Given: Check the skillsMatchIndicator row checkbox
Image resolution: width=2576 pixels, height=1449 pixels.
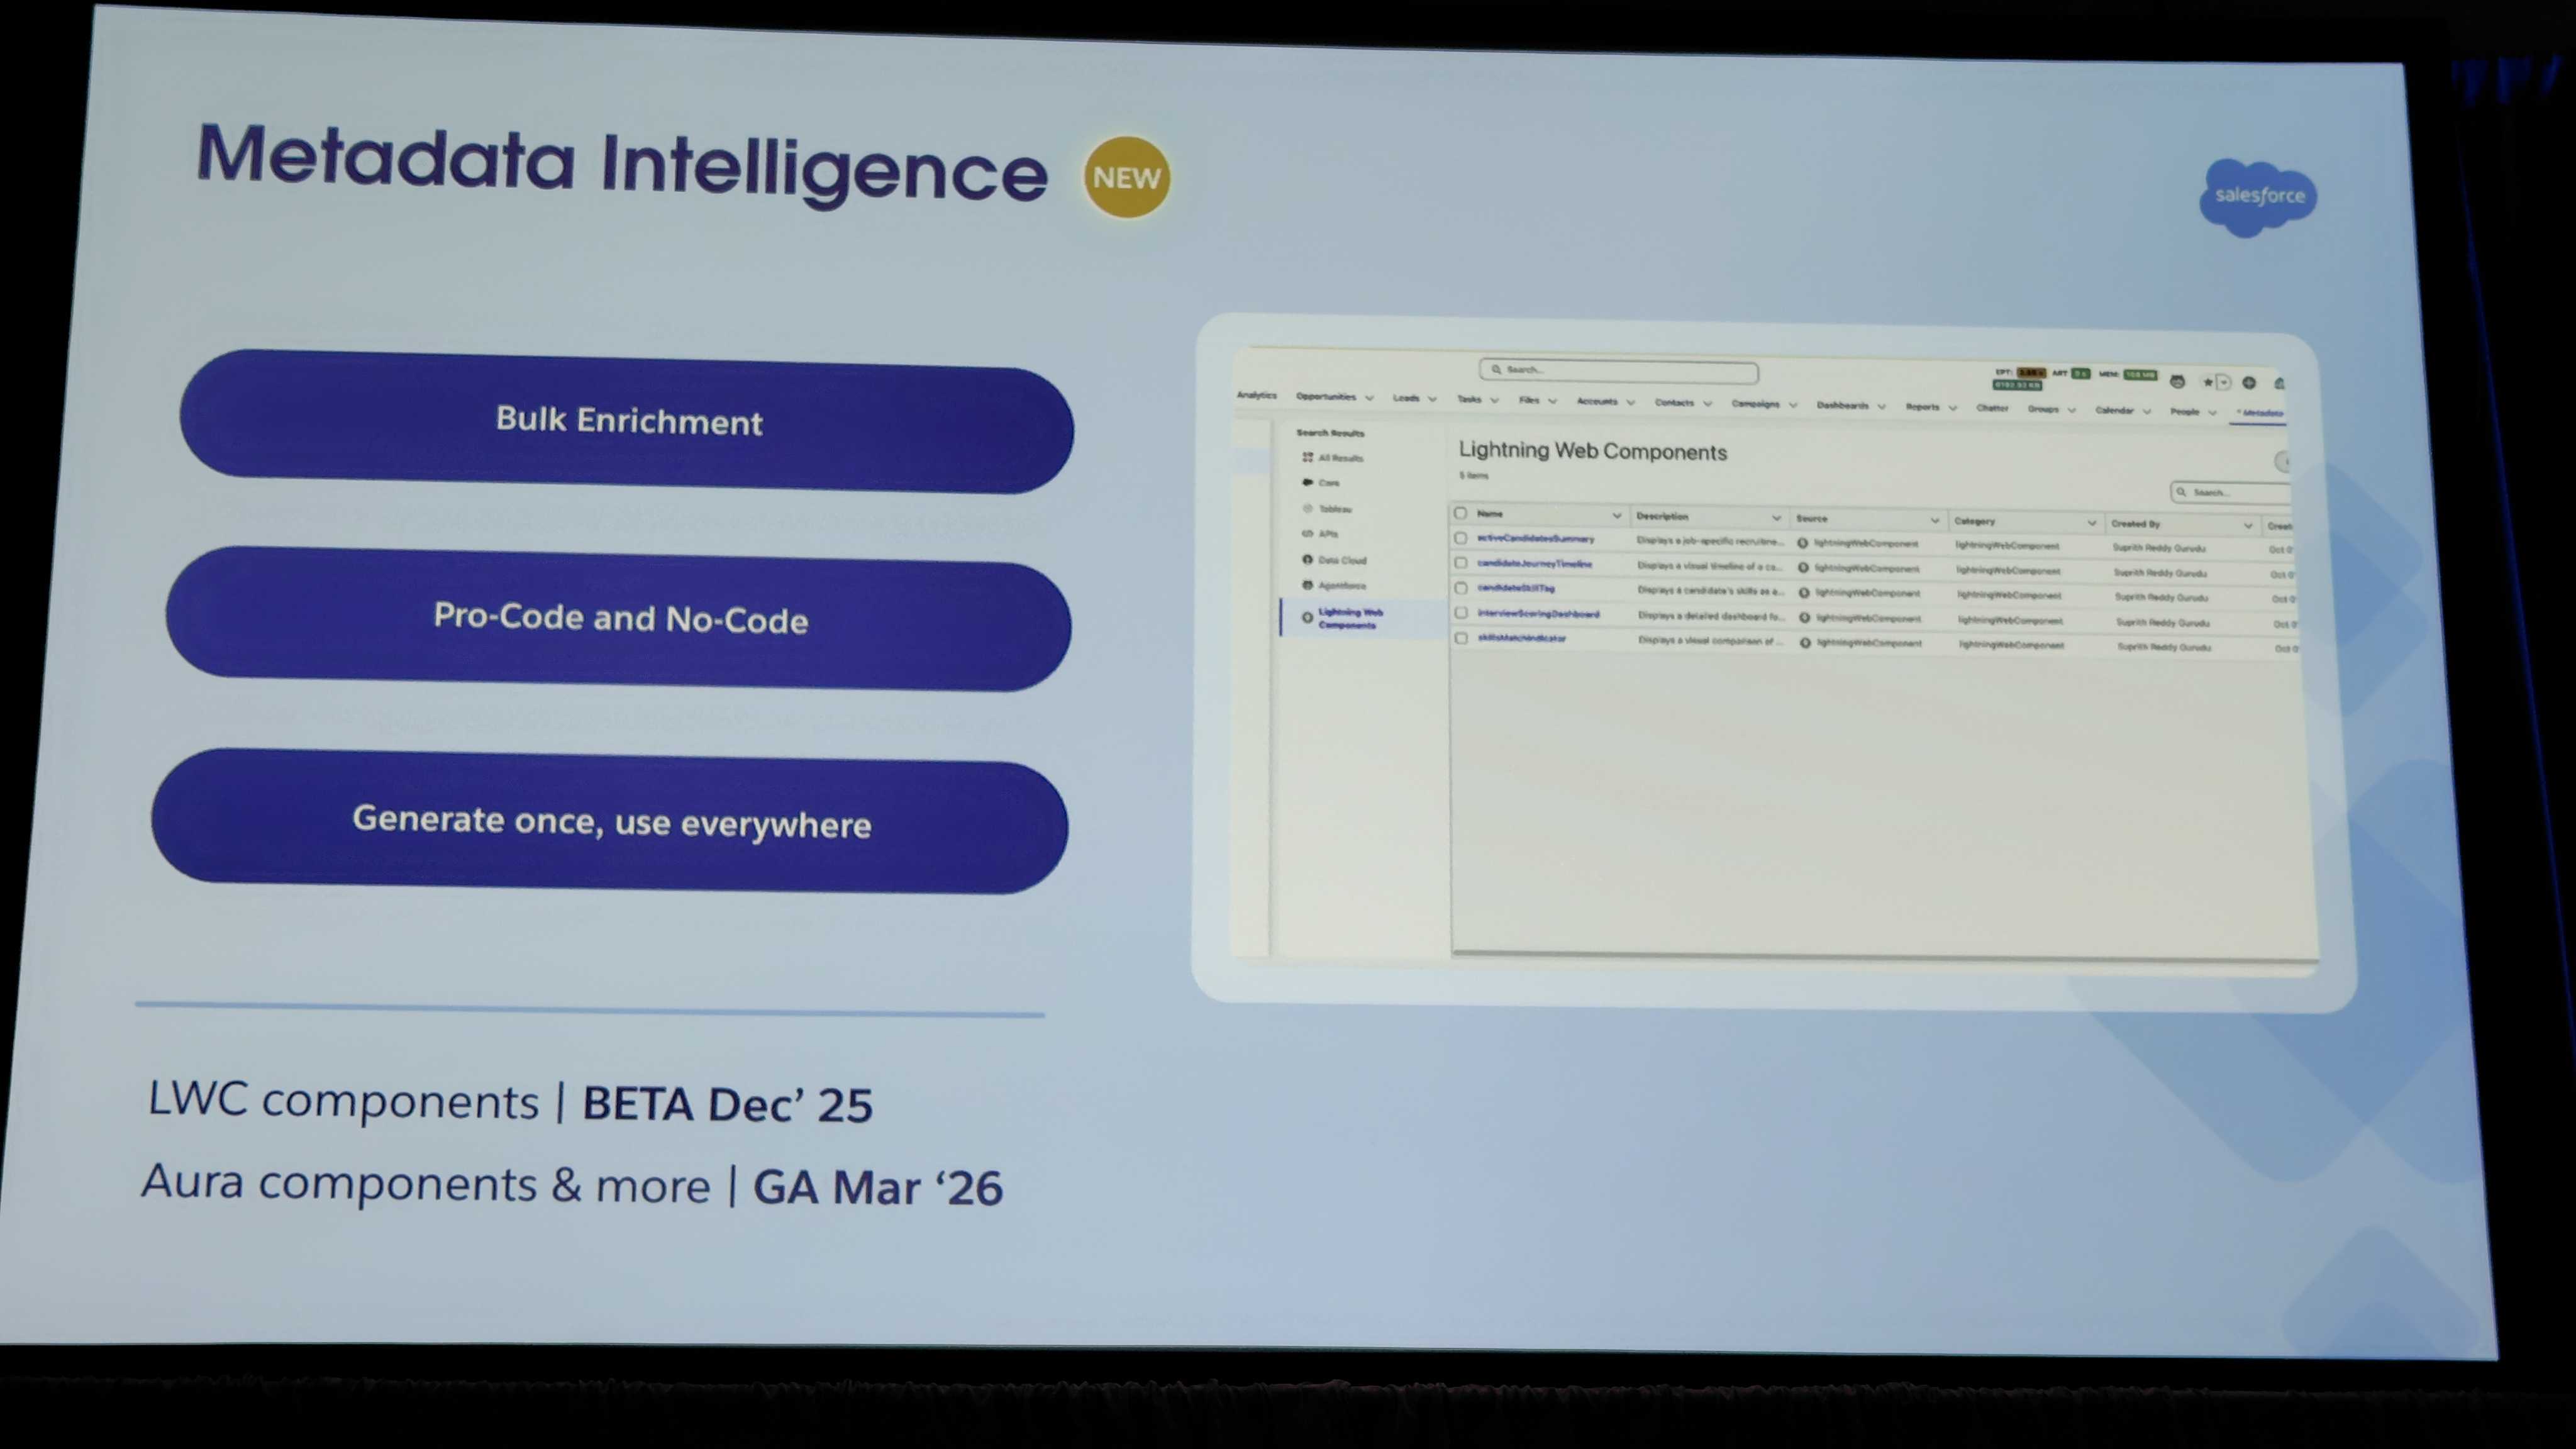Looking at the screenshot, I should point(1462,638).
